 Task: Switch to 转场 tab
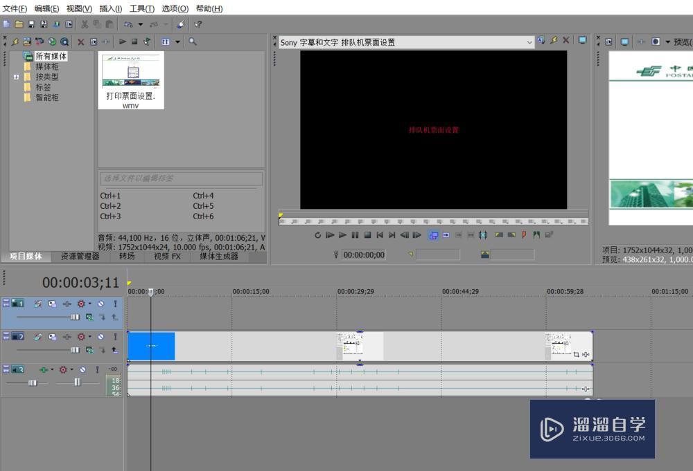[127, 256]
